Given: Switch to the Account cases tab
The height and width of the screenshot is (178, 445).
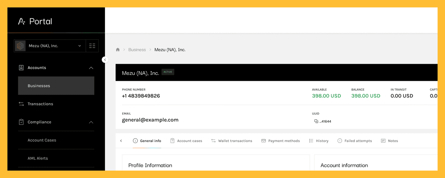Looking at the screenshot, I should coord(186,141).
